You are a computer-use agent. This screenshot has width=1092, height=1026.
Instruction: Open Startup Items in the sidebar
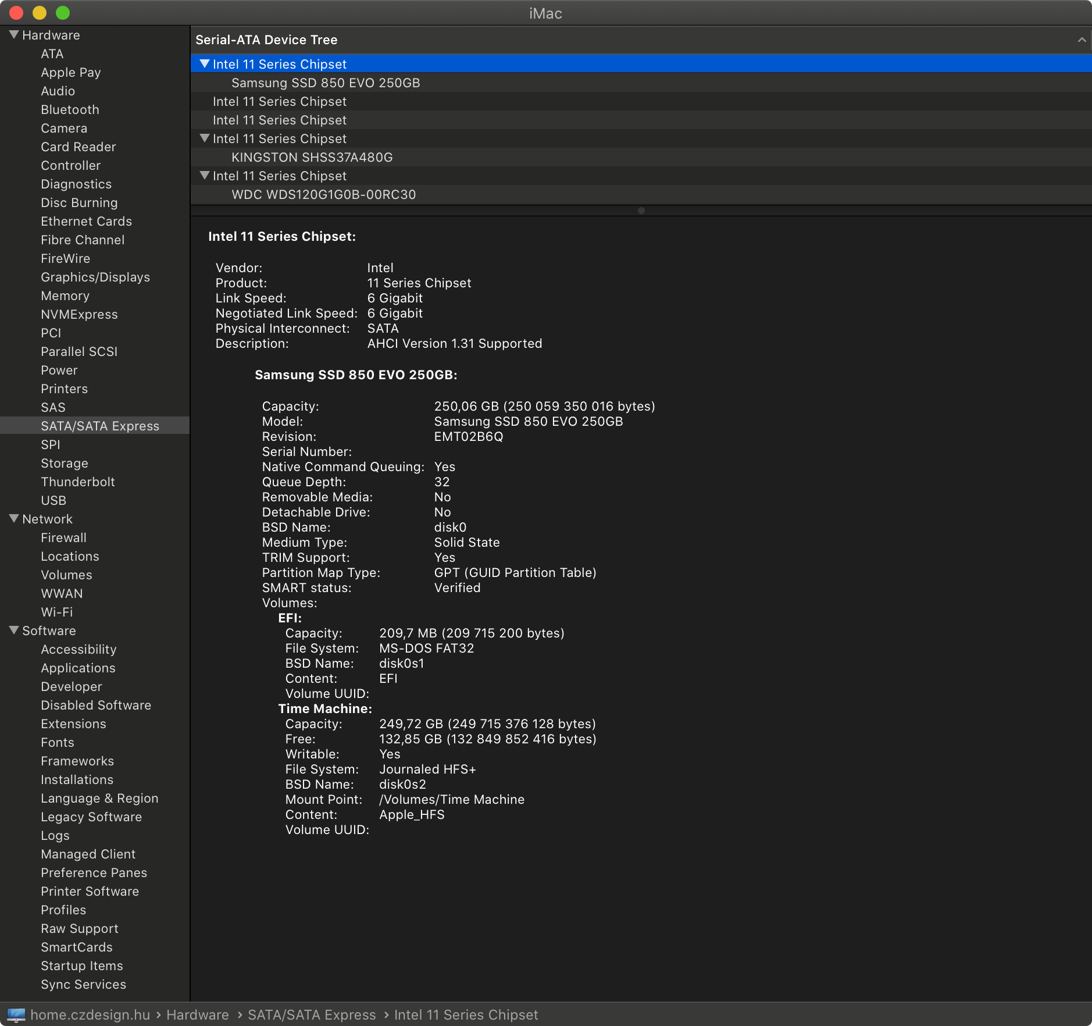82,966
